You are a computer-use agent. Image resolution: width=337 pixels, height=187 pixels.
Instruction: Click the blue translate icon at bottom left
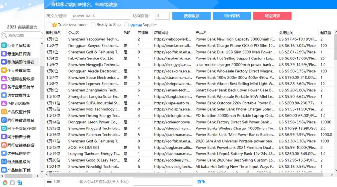20,183
